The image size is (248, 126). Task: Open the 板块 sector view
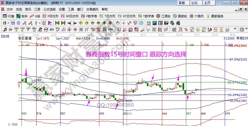pyautogui.click(x=22, y=16)
